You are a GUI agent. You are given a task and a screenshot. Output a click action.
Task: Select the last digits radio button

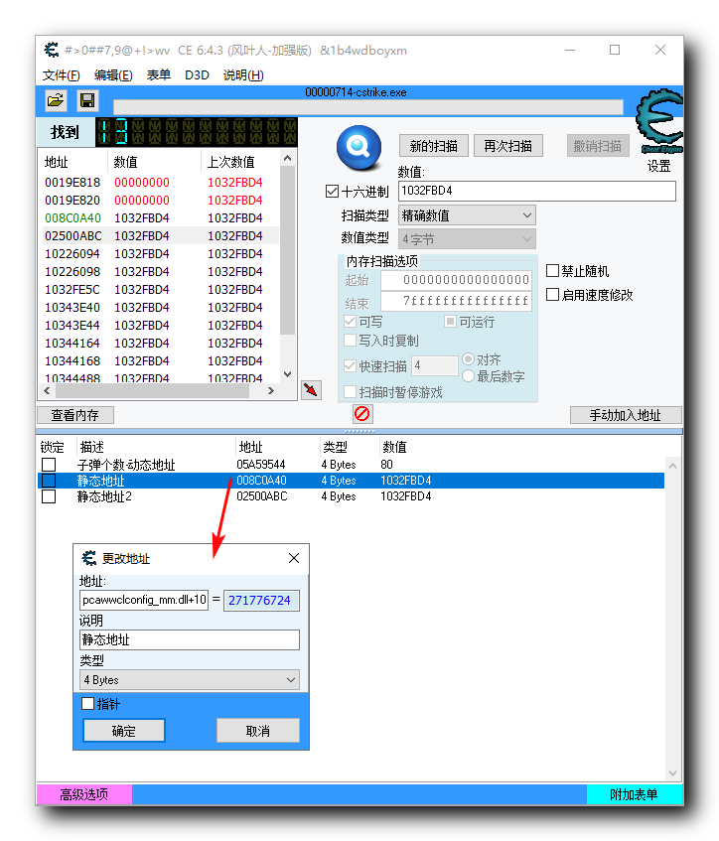tap(469, 376)
